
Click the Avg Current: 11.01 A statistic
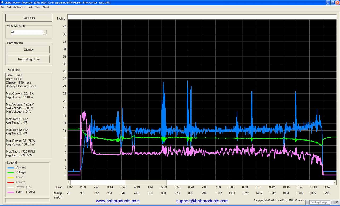[x=19, y=97]
